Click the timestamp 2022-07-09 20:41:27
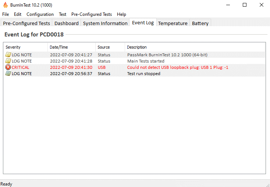This screenshot has height=187, width=270. [x=71, y=55]
